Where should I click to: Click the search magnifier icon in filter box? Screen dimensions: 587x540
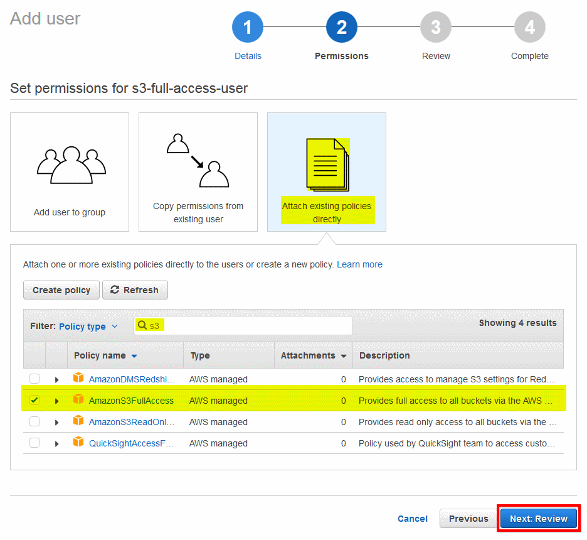pos(142,325)
